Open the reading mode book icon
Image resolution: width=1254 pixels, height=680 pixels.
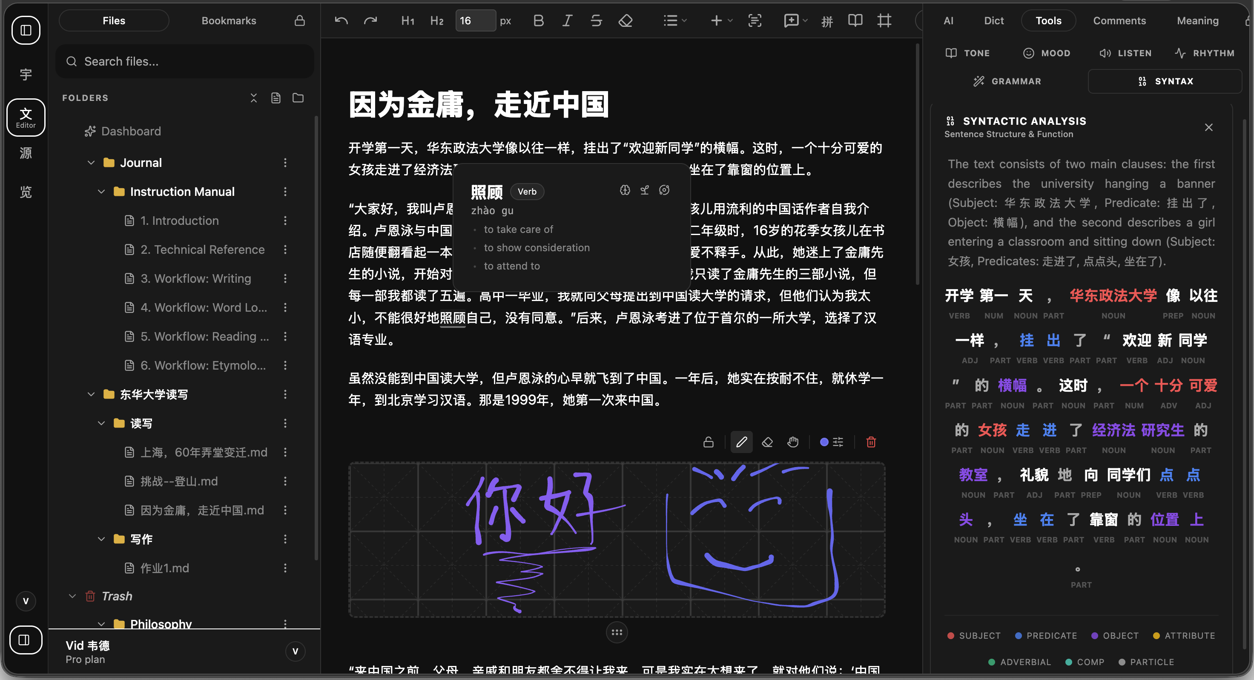pos(855,20)
